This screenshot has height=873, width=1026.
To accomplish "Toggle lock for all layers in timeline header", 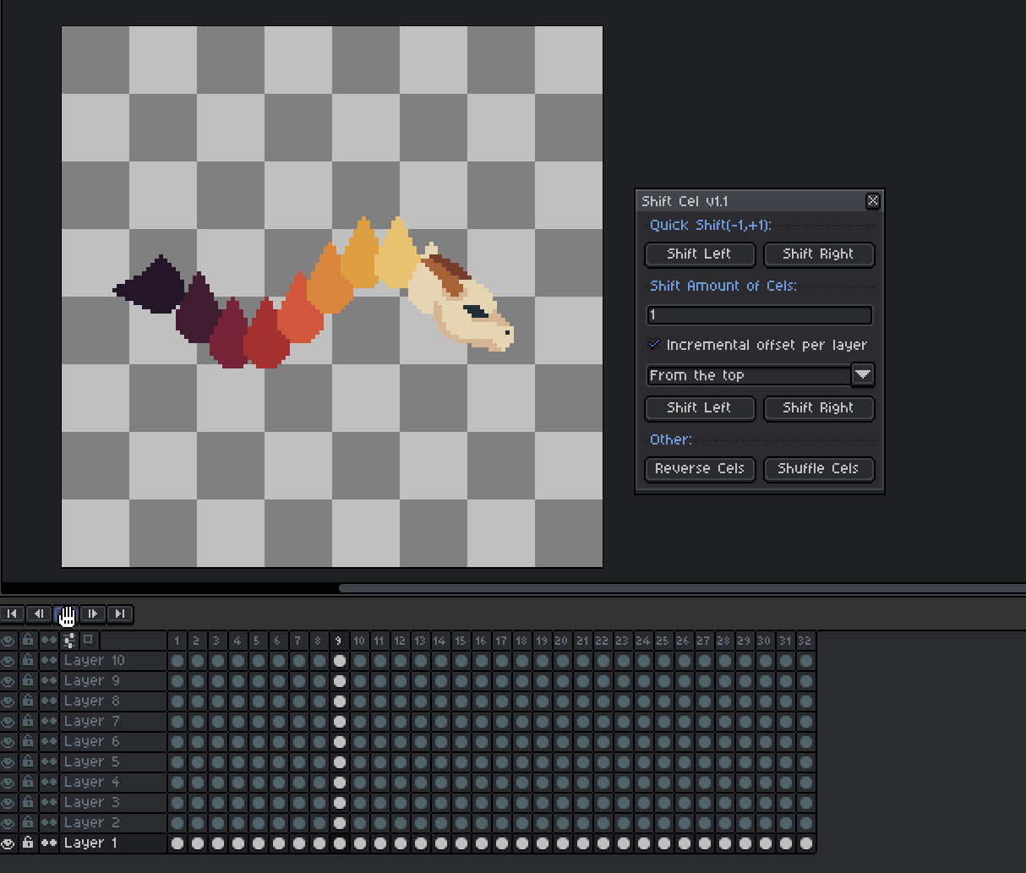I will pos(28,641).
